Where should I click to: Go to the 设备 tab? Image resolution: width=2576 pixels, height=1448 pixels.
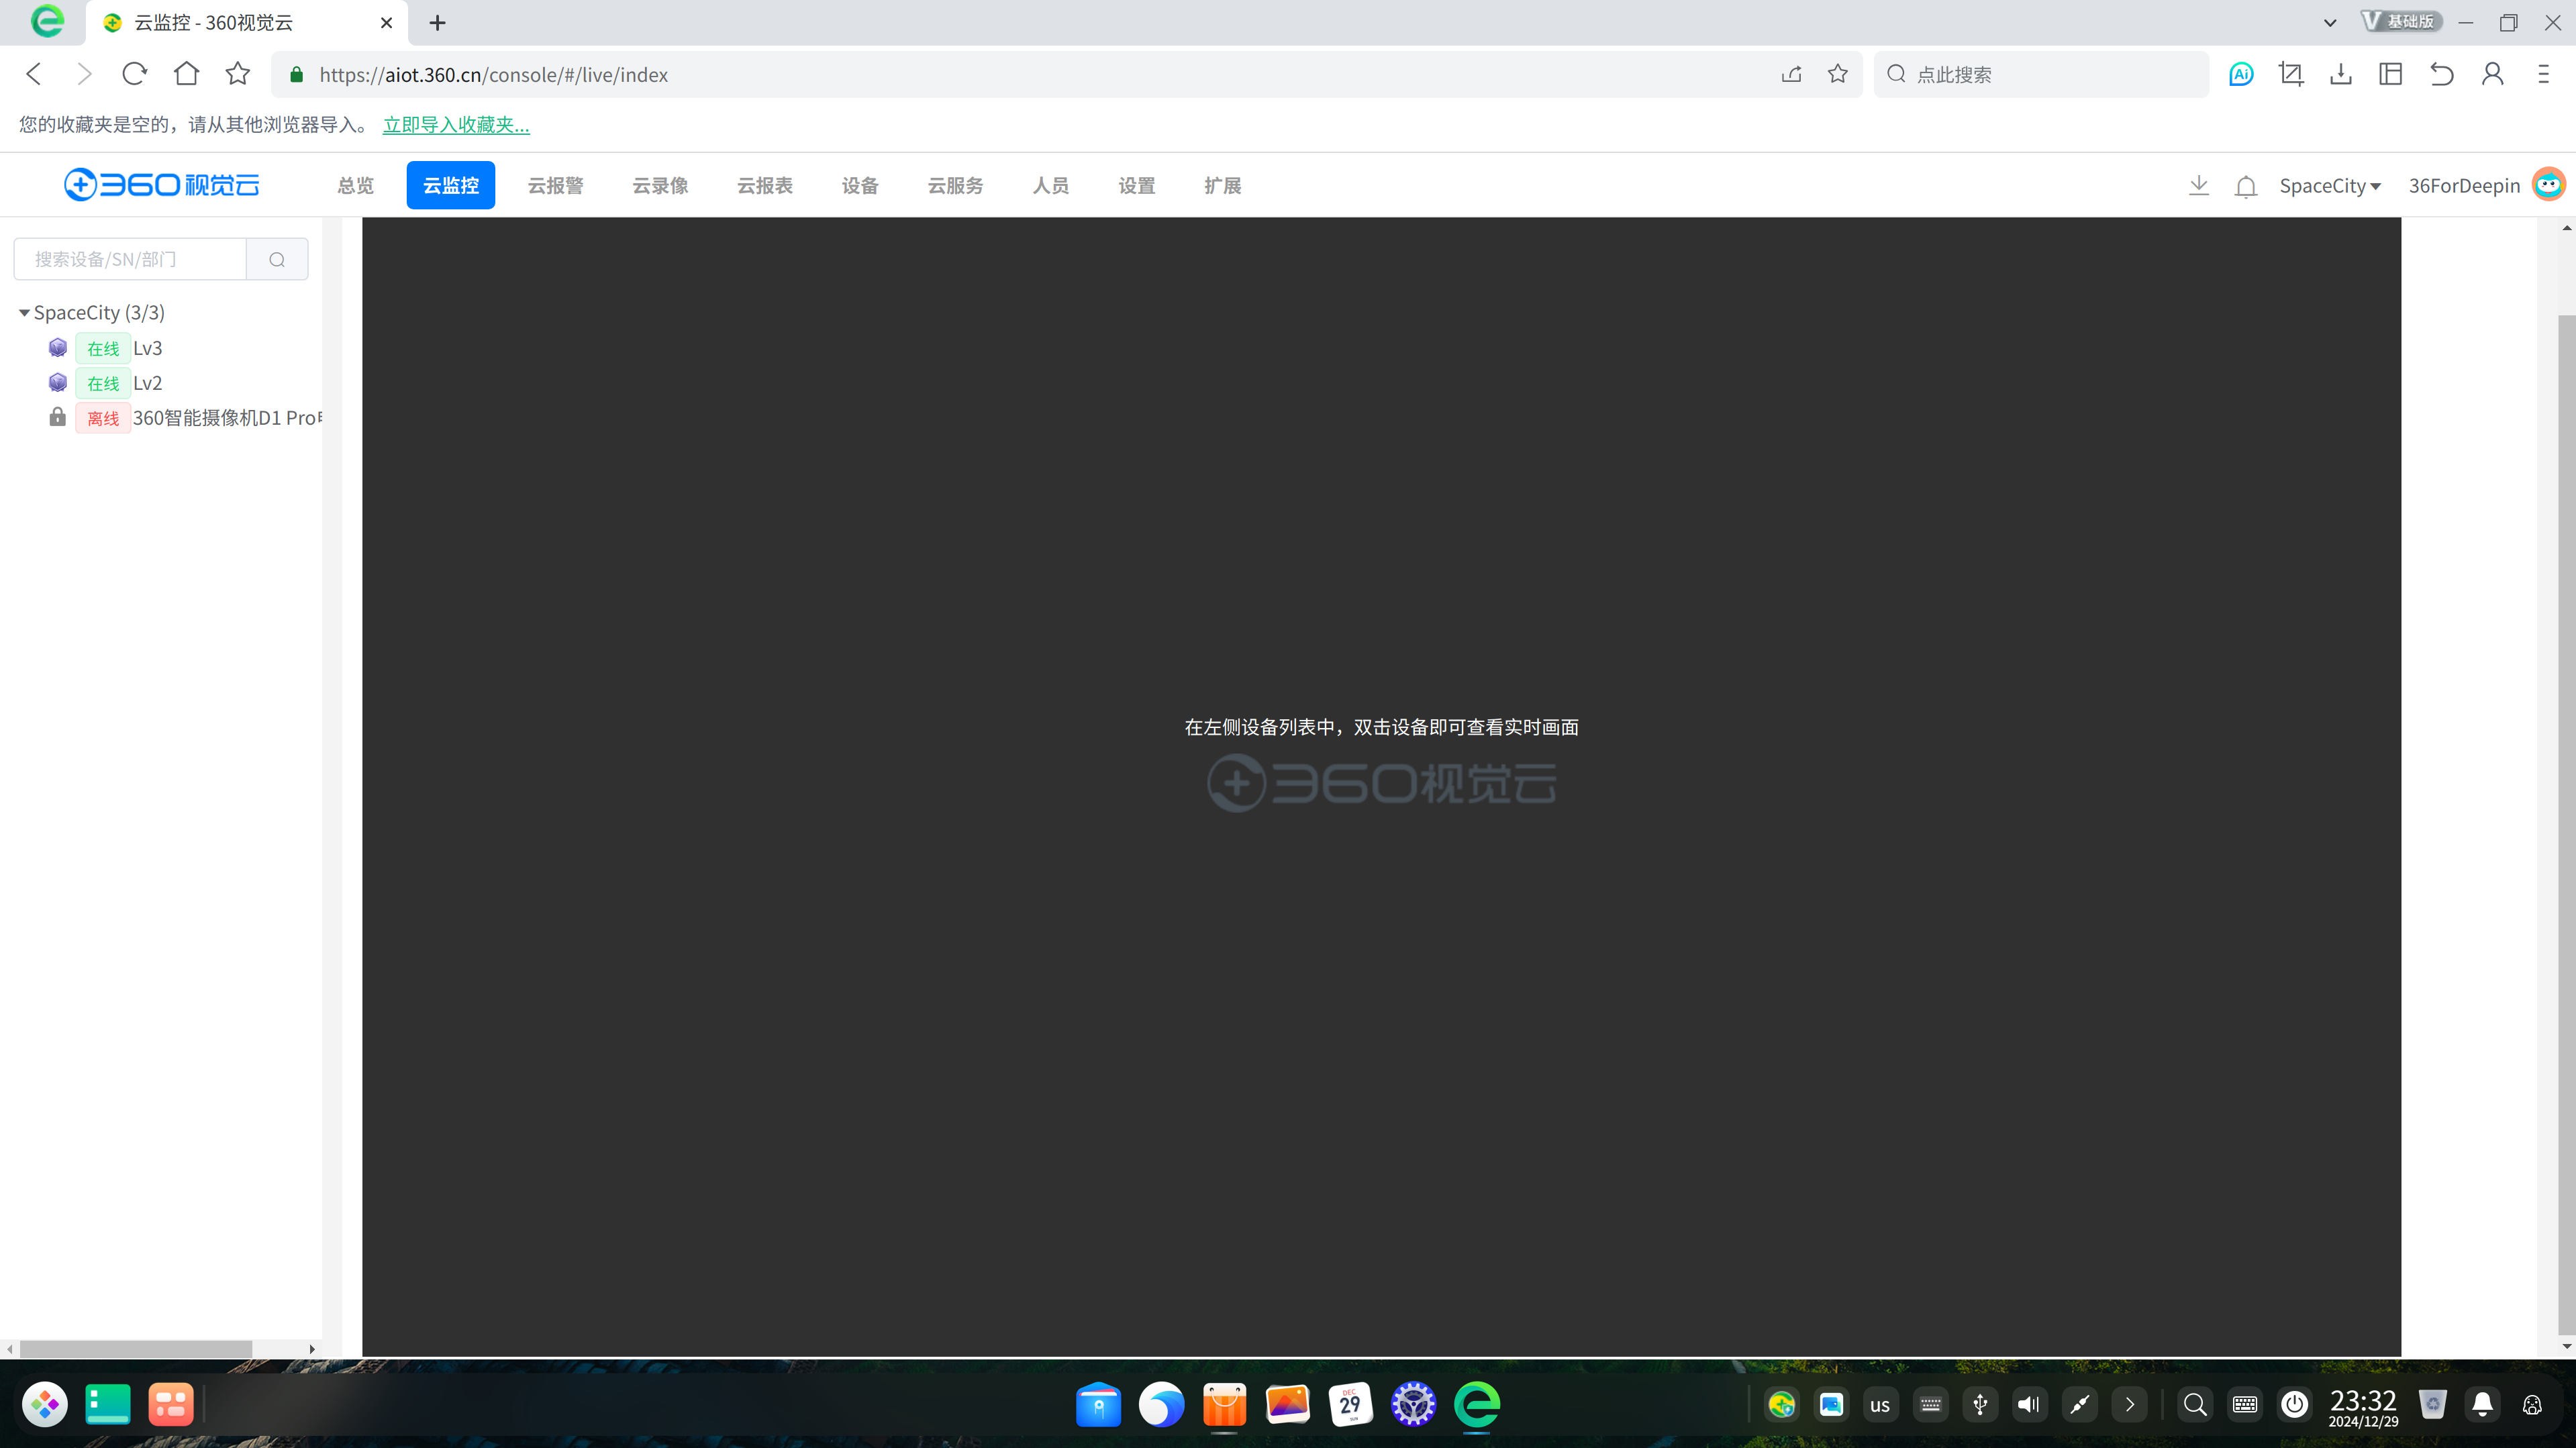point(860,186)
